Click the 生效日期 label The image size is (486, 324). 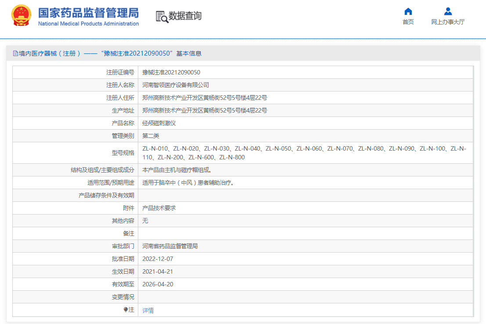pyautogui.click(x=123, y=271)
